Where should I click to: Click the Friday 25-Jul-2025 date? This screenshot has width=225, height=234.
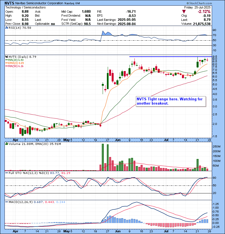click(x=197, y=7)
